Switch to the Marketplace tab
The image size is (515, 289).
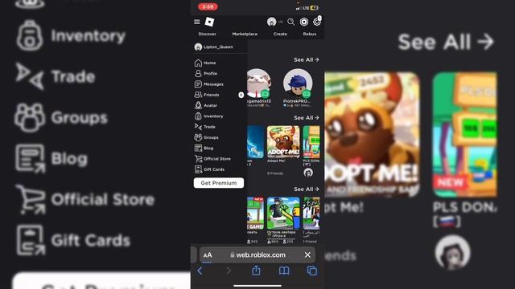[245, 34]
